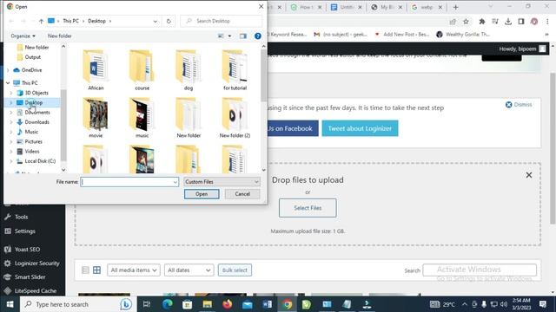Image resolution: width=556 pixels, height=312 pixels.
Task: Collapse the This PC tree node
Action: [x=8, y=83]
